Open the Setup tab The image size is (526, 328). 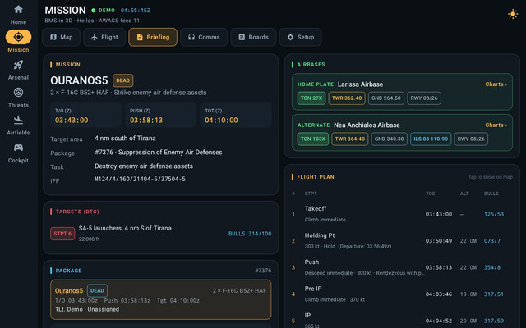click(300, 37)
